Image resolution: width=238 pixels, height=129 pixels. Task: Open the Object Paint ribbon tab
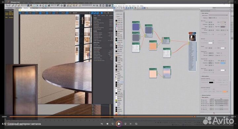[x=35, y=8]
